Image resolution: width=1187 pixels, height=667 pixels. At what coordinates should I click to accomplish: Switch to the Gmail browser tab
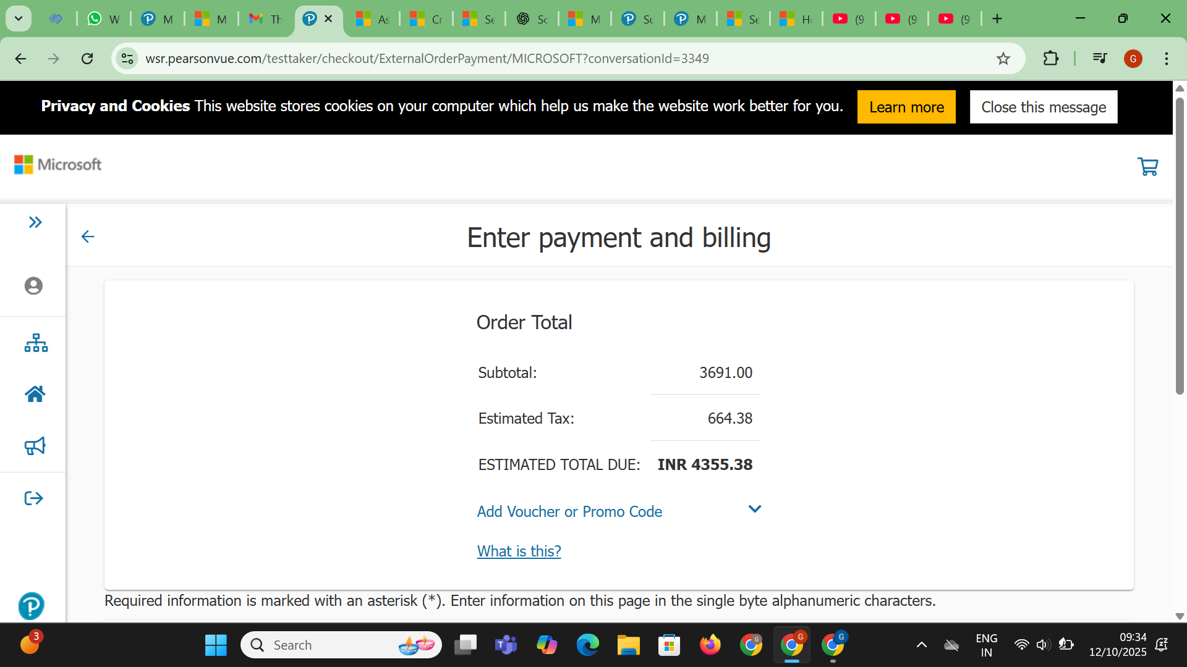click(x=265, y=19)
